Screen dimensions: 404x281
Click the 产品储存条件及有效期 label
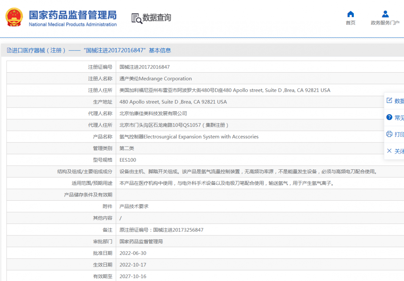tap(88, 195)
